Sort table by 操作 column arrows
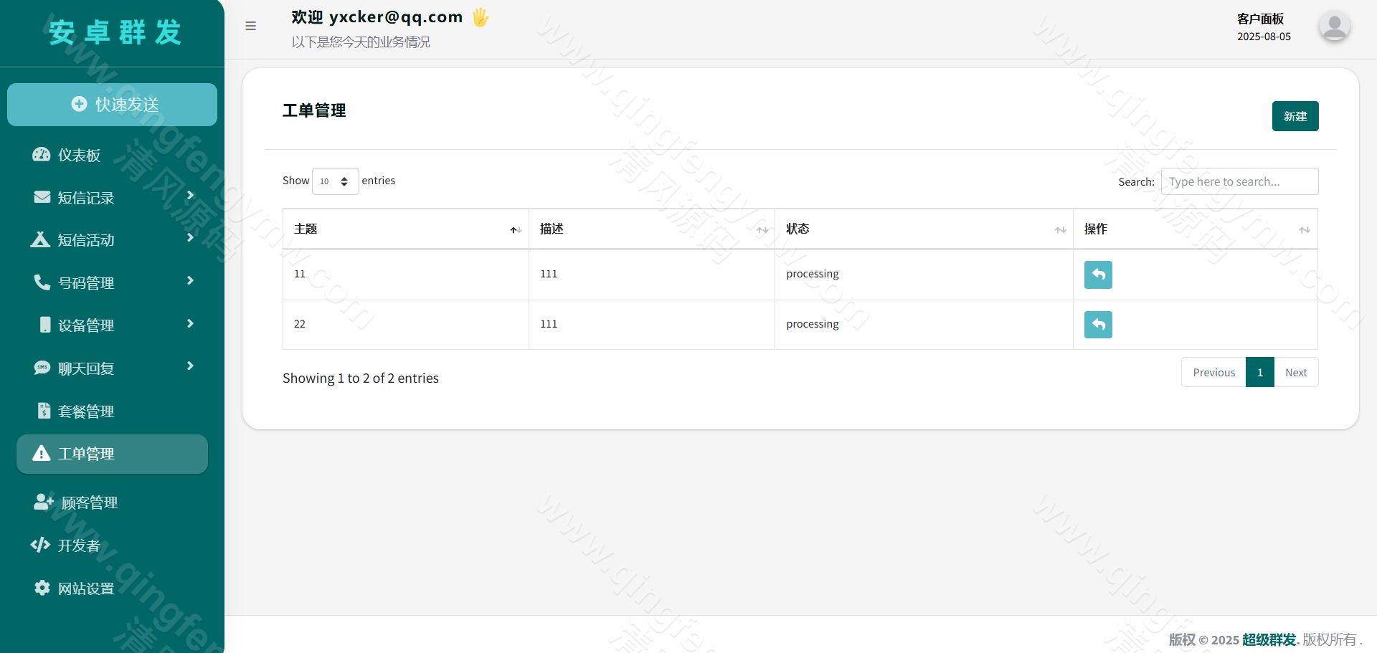Viewport: 1377px width, 653px height. (x=1305, y=230)
